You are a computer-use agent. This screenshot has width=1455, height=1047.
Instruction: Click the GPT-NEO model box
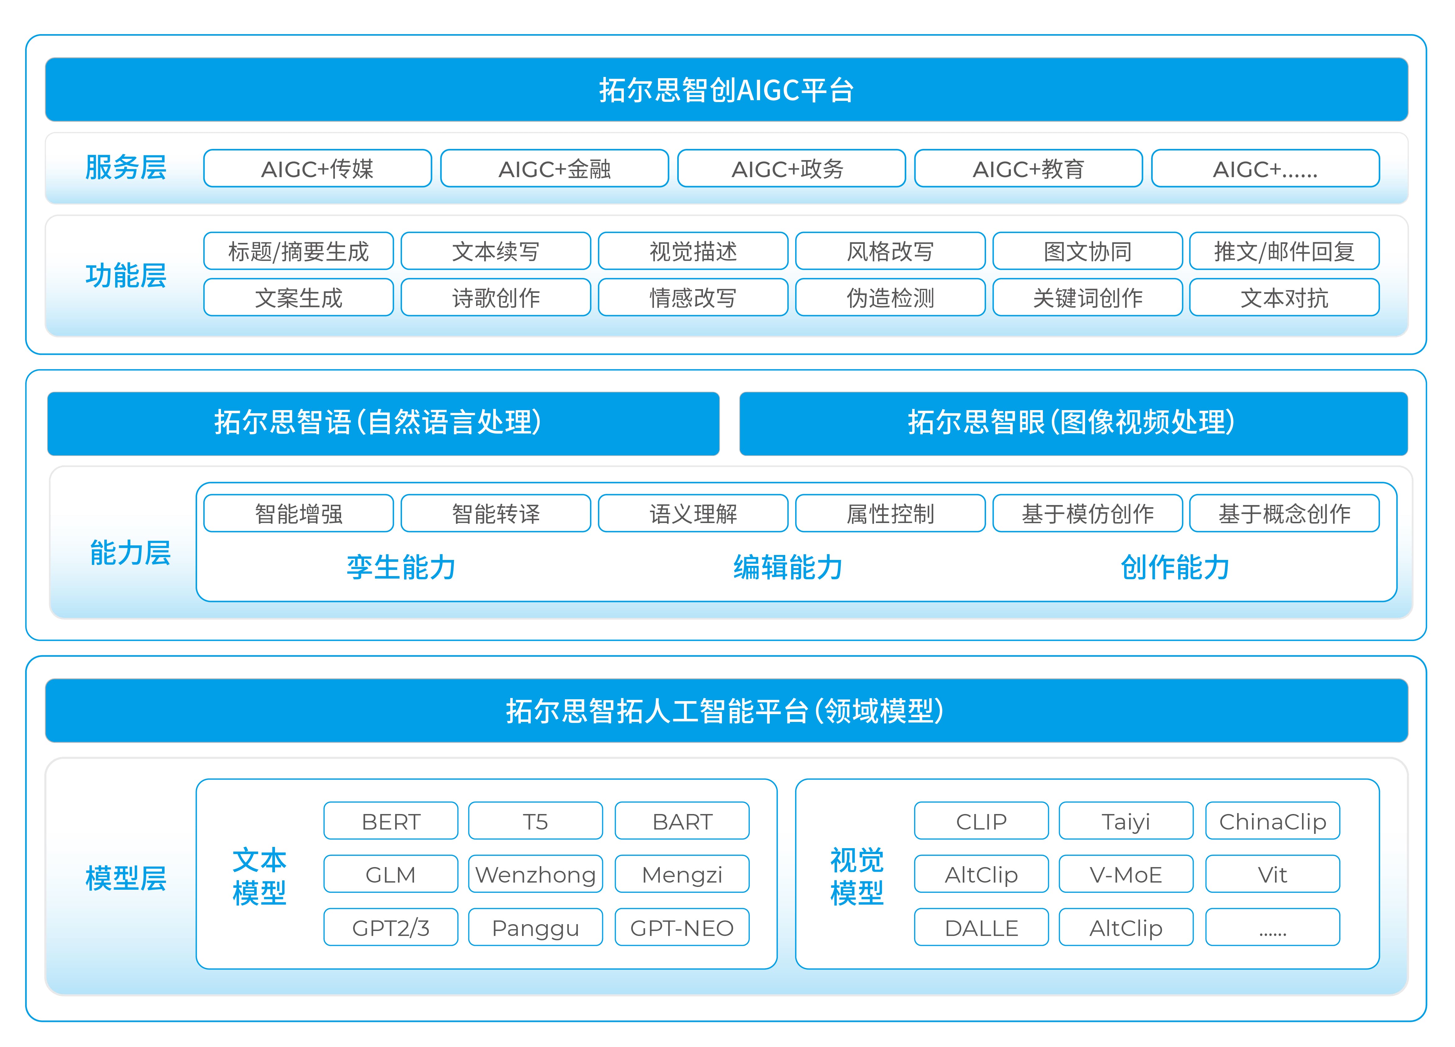(x=681, y=927)
